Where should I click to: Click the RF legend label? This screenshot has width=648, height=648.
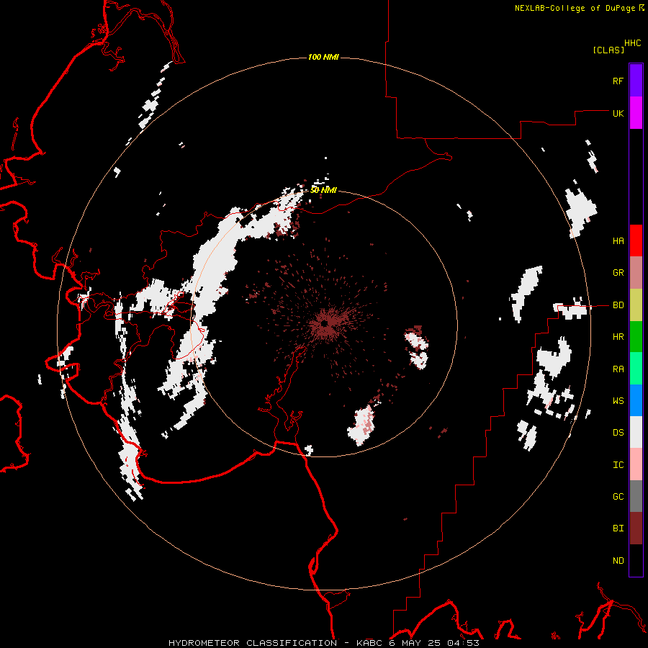[618, 81]
